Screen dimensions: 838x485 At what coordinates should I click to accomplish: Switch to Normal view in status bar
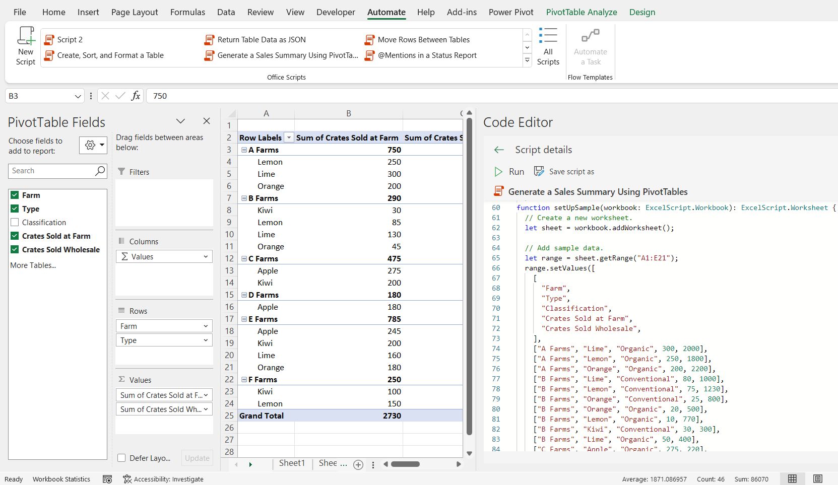(x=792, y=479)
